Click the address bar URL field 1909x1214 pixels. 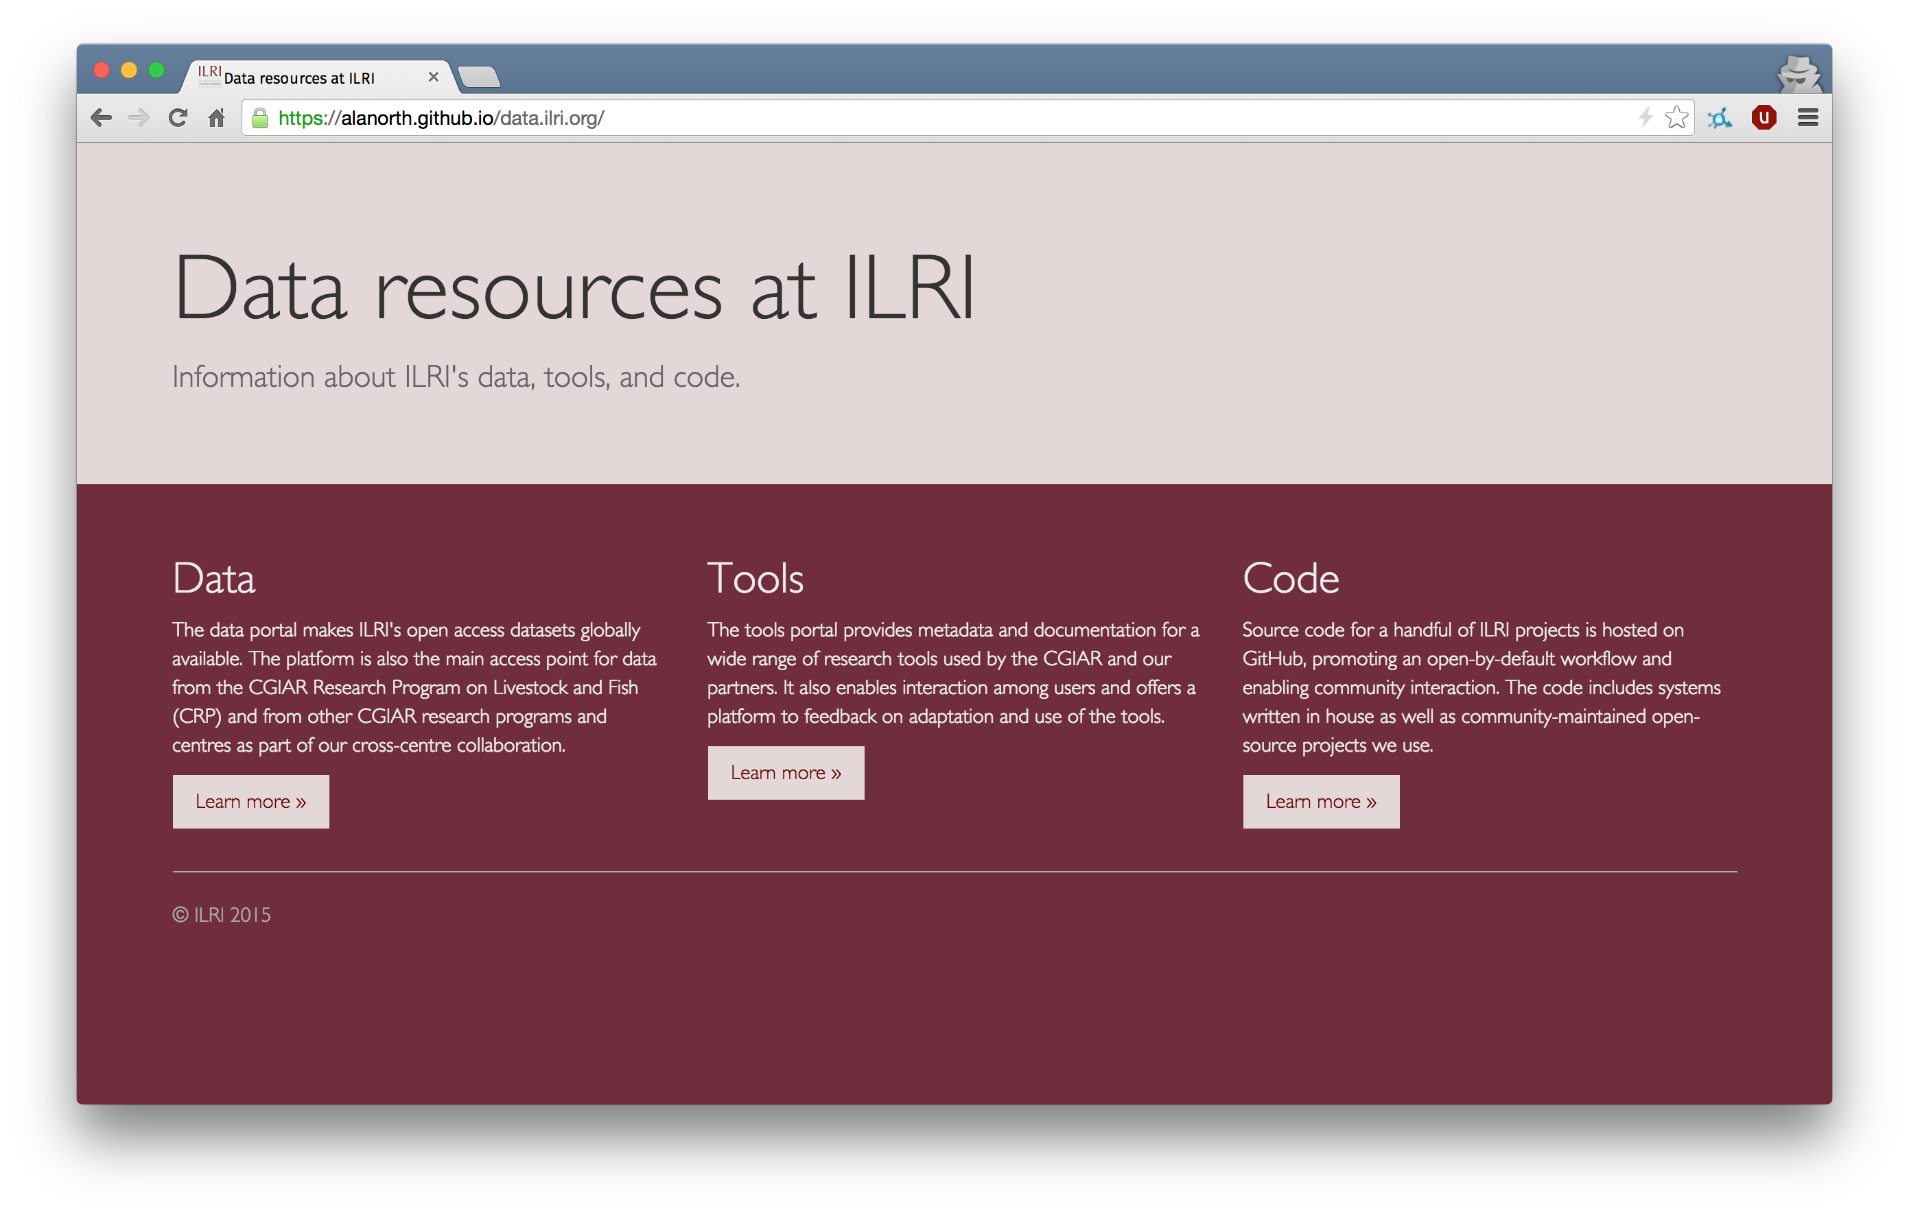pos(872,118)
